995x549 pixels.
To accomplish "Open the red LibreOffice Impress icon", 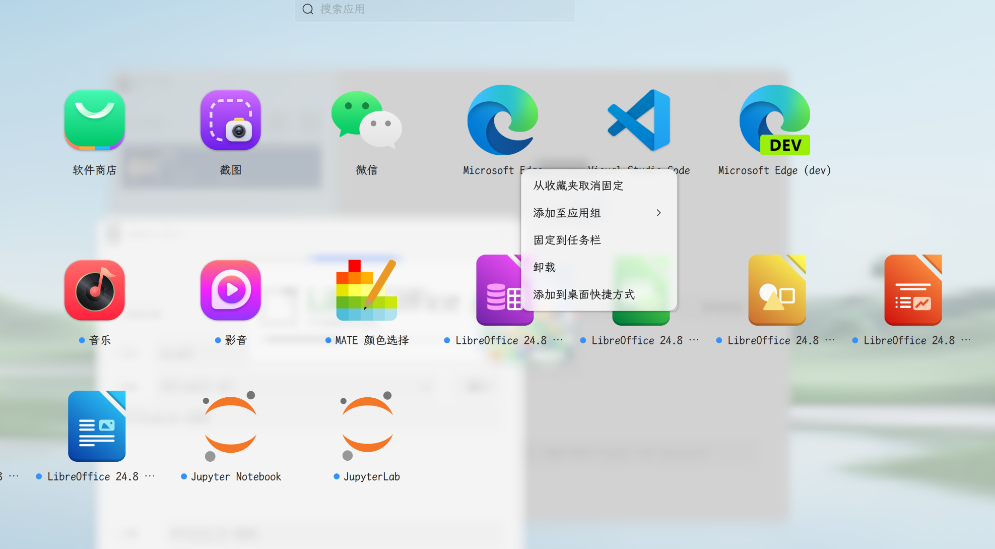I will pos(913,290).
